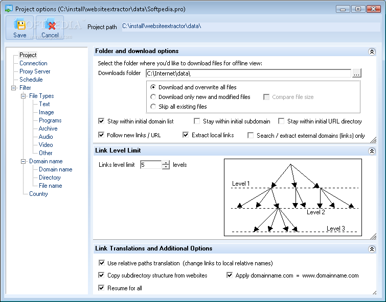Collapse Link Translations and Additional Options section
Image resolution: width=386 pixels, height=302 pixels.
point(372,249)
